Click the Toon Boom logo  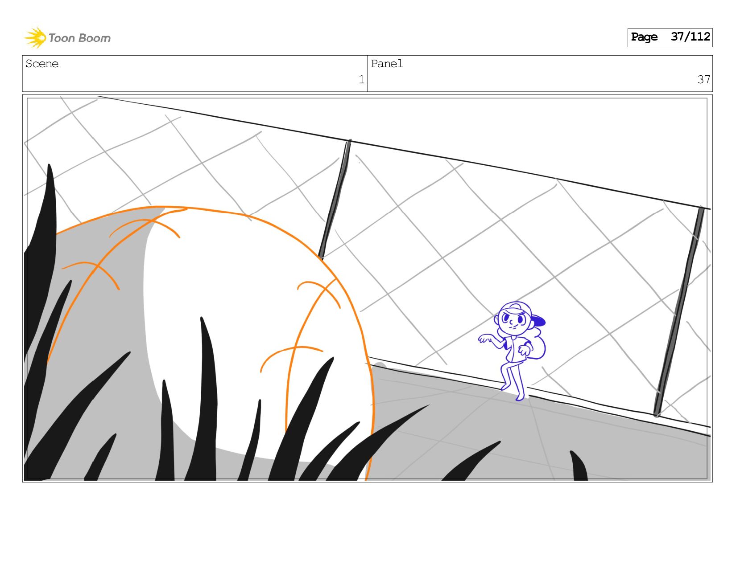tap(67, 38)
